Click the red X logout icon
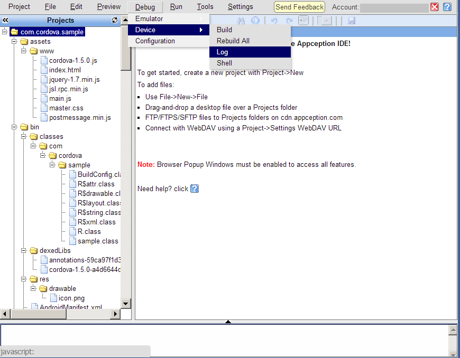460x358 pixels. [x=435, y=7]
